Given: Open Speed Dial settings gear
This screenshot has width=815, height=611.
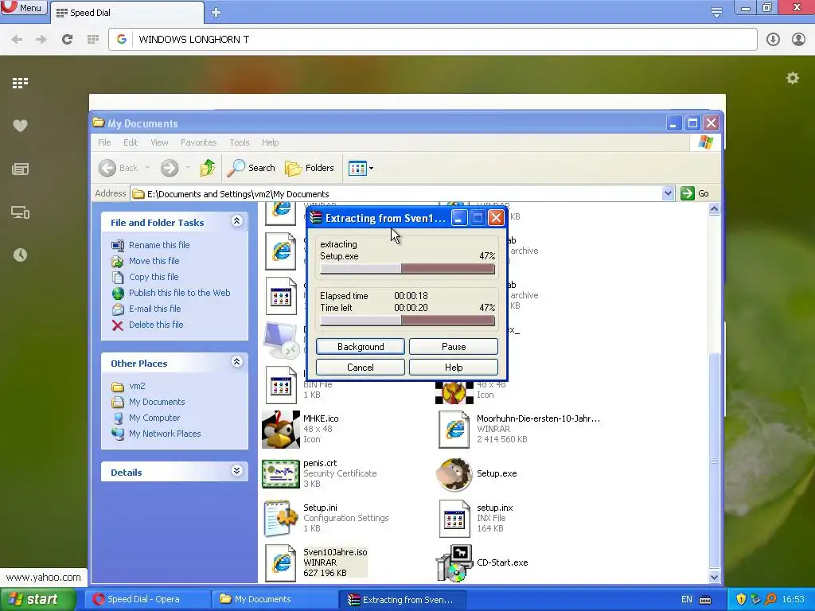Looking at the screenshot, I should (x=792, y=78).
